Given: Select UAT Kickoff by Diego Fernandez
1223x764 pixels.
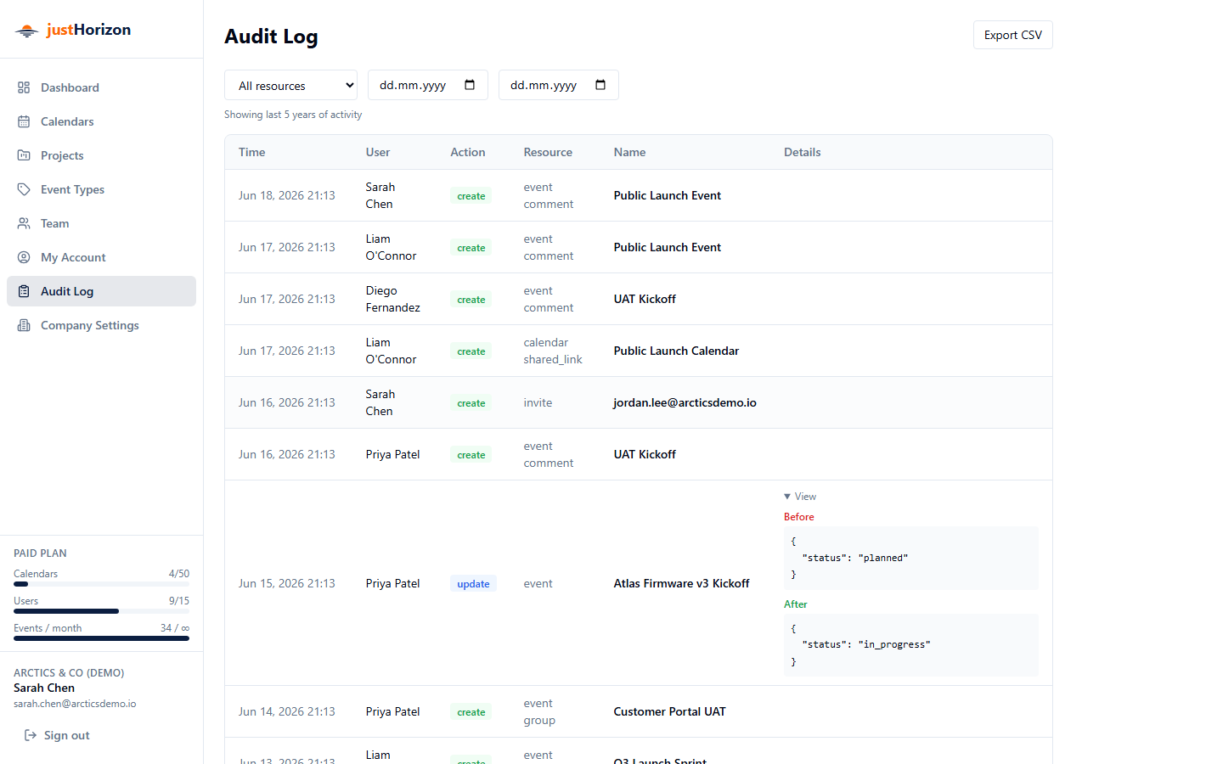Looking at the screenshot, I should point(645,299).
